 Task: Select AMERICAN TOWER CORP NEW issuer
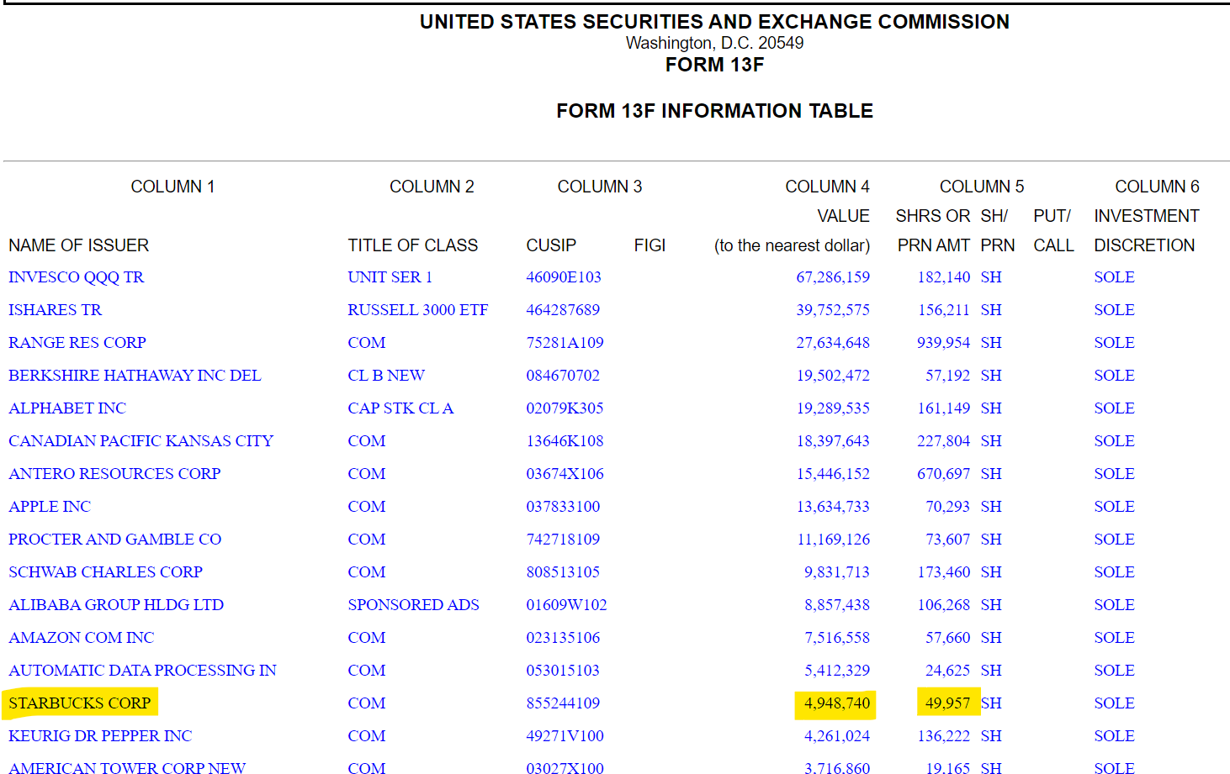click(x=127, y=767)
